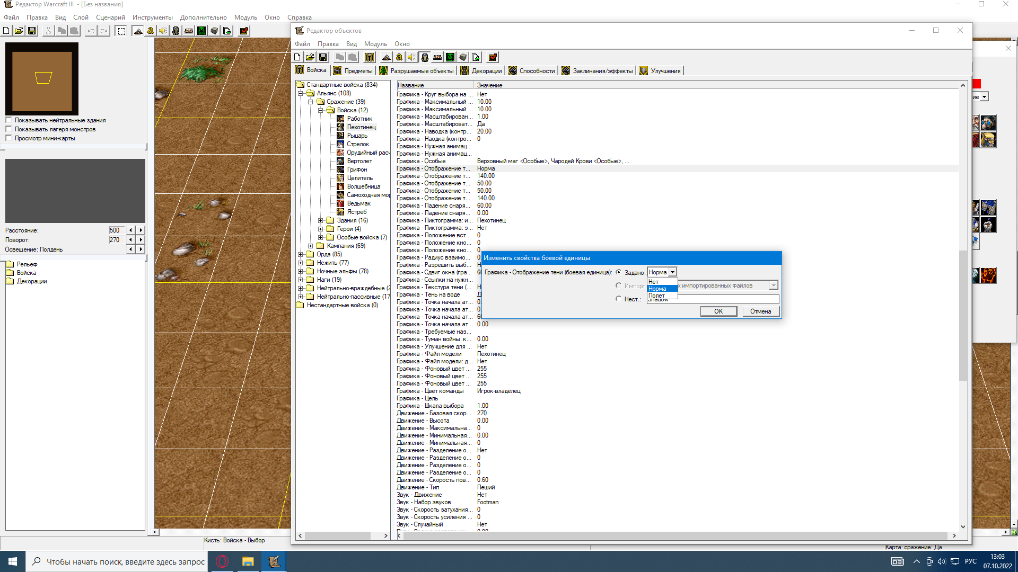1018x572 pixels.
Task: Select the 'Нест.:' radio button
Action: pyautogui.click(x=618, y=299)
